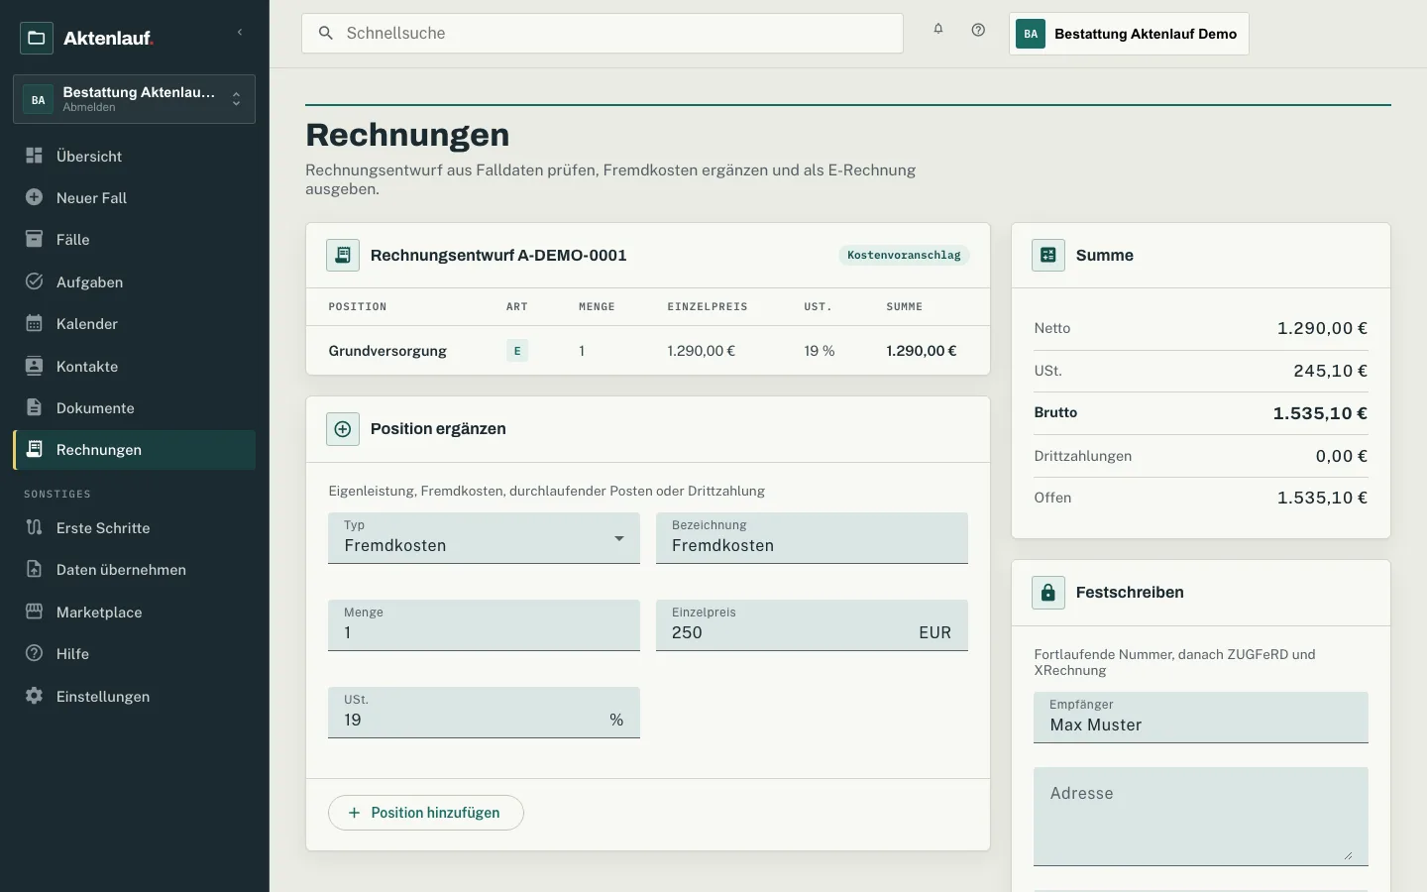Open Neuer Fall menu item

(x=134, y=197)
